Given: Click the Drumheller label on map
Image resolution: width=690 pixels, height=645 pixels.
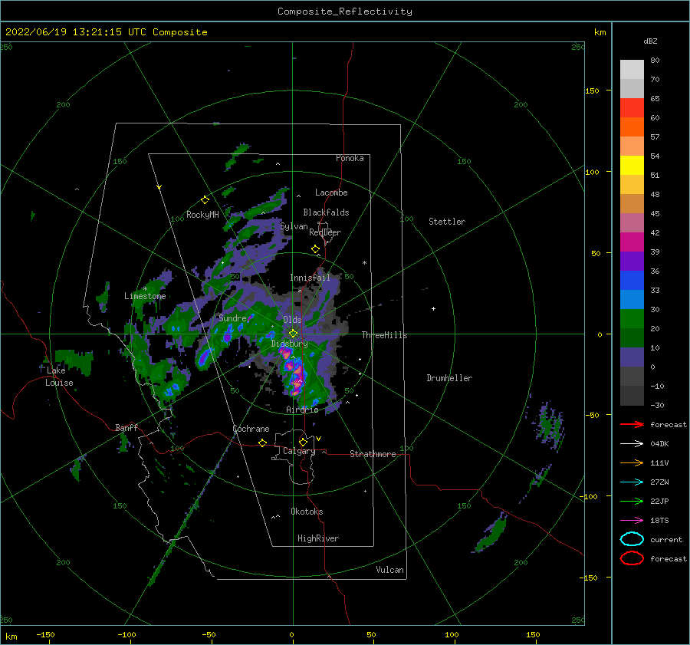Looking at the screenshot, I should (449, 378).
